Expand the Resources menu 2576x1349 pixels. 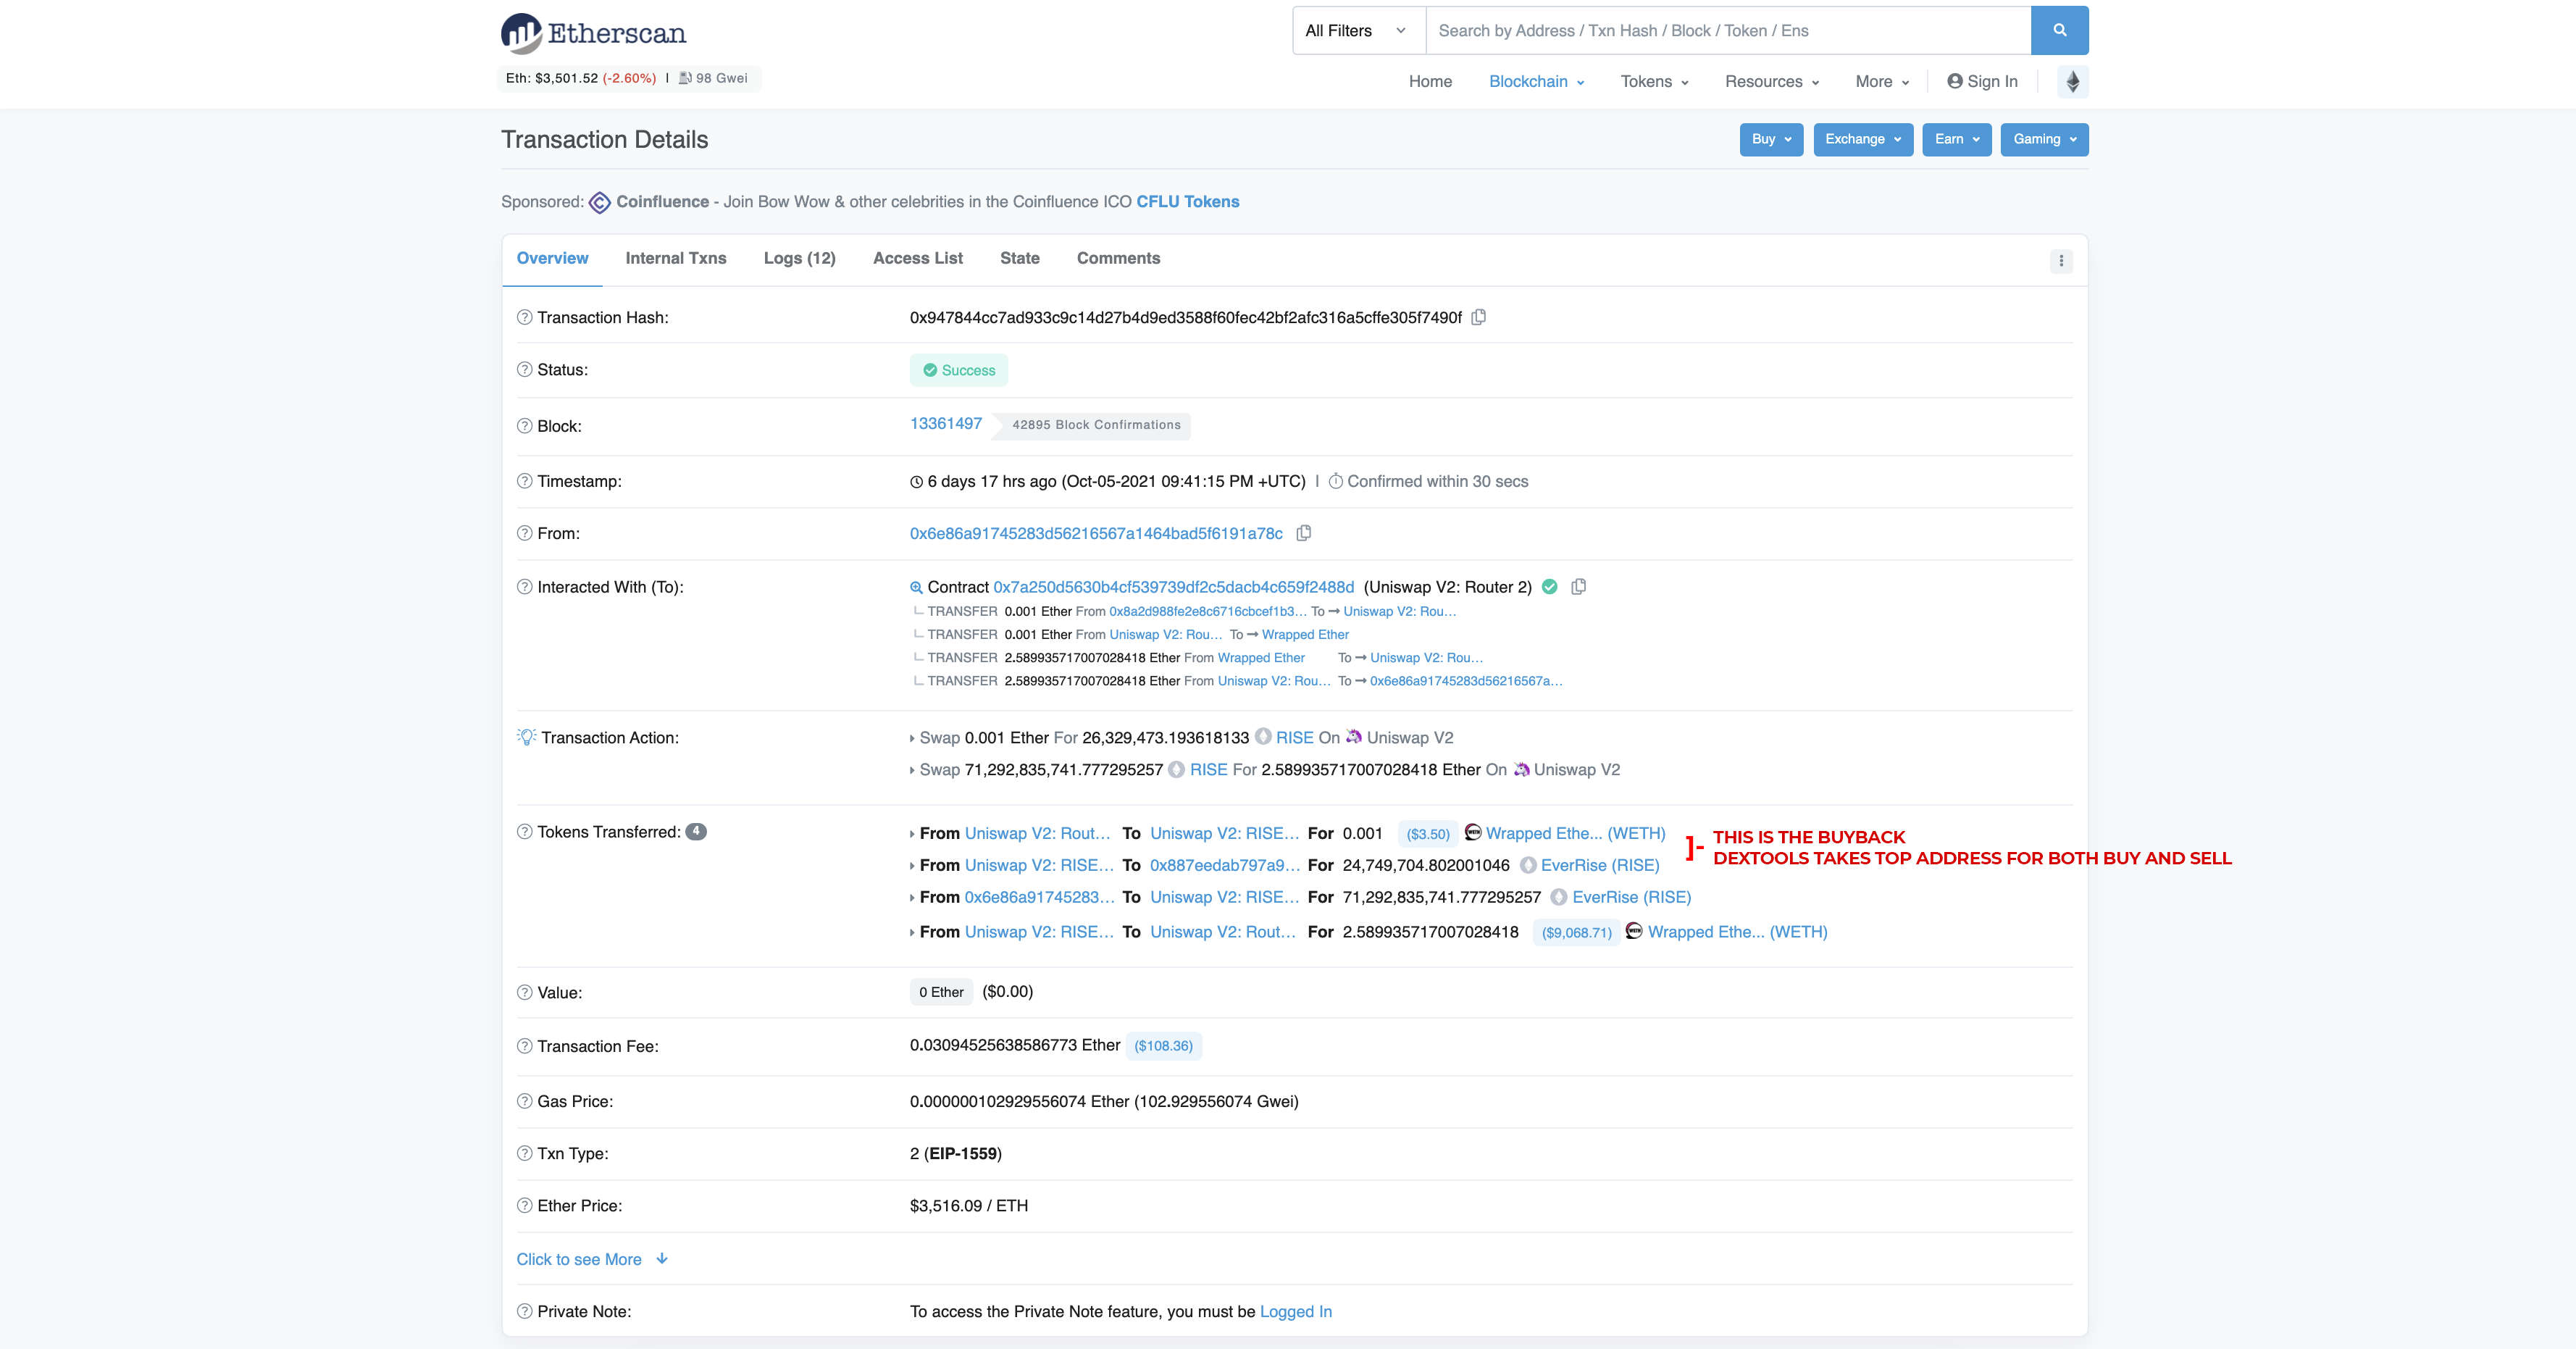(1771, 82)
